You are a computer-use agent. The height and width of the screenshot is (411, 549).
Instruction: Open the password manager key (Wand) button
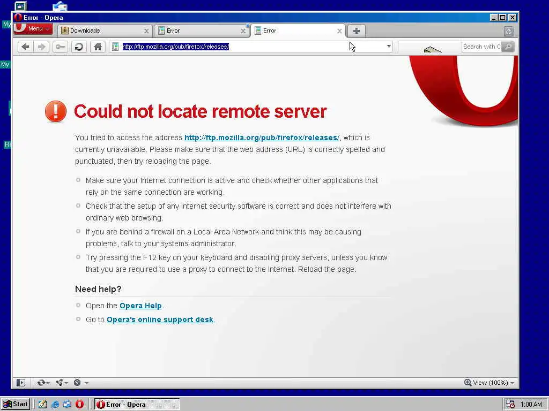tap(60, 47)
